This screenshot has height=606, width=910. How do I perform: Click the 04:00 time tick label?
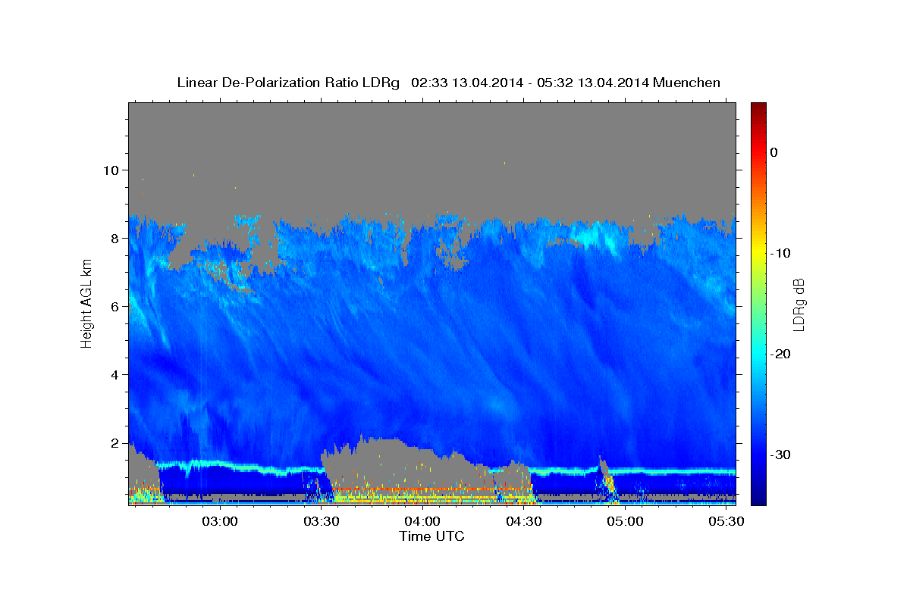pos(422,521)
